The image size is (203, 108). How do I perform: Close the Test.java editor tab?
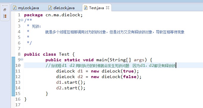point(108,8)
